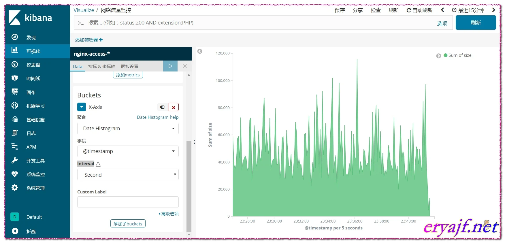Open the Canvas (画布) icon
Viewport: 505px width, 243px height.
(15, 92)
